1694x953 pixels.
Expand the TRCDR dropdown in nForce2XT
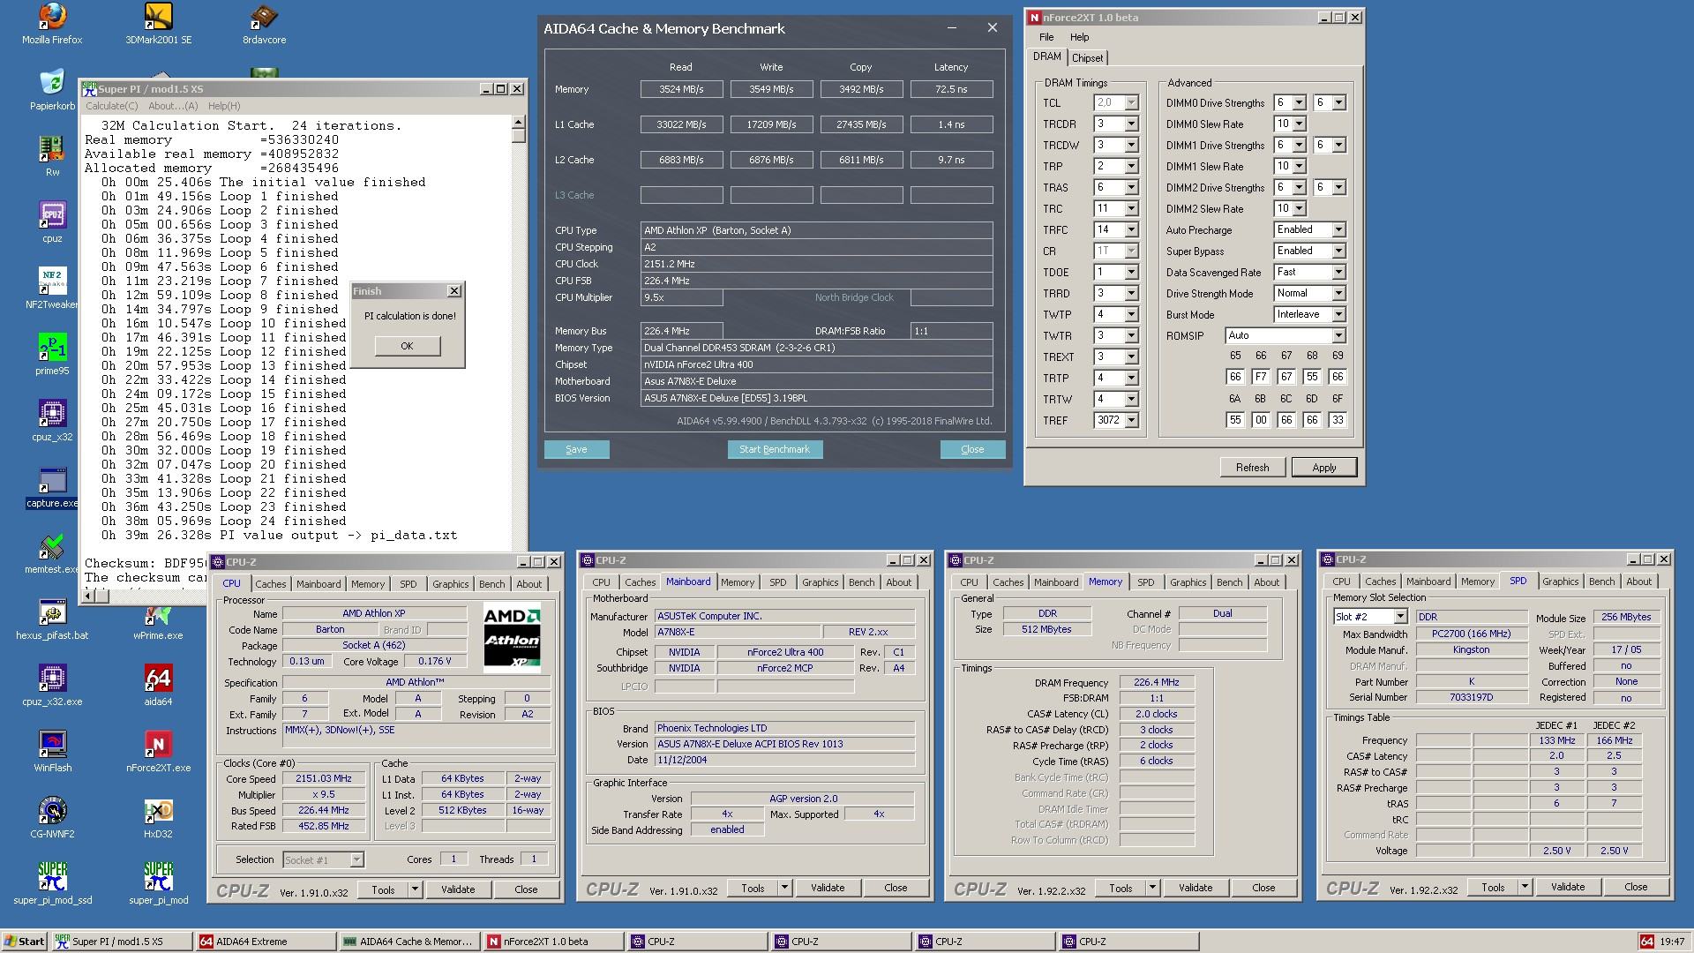point(1131,124)
